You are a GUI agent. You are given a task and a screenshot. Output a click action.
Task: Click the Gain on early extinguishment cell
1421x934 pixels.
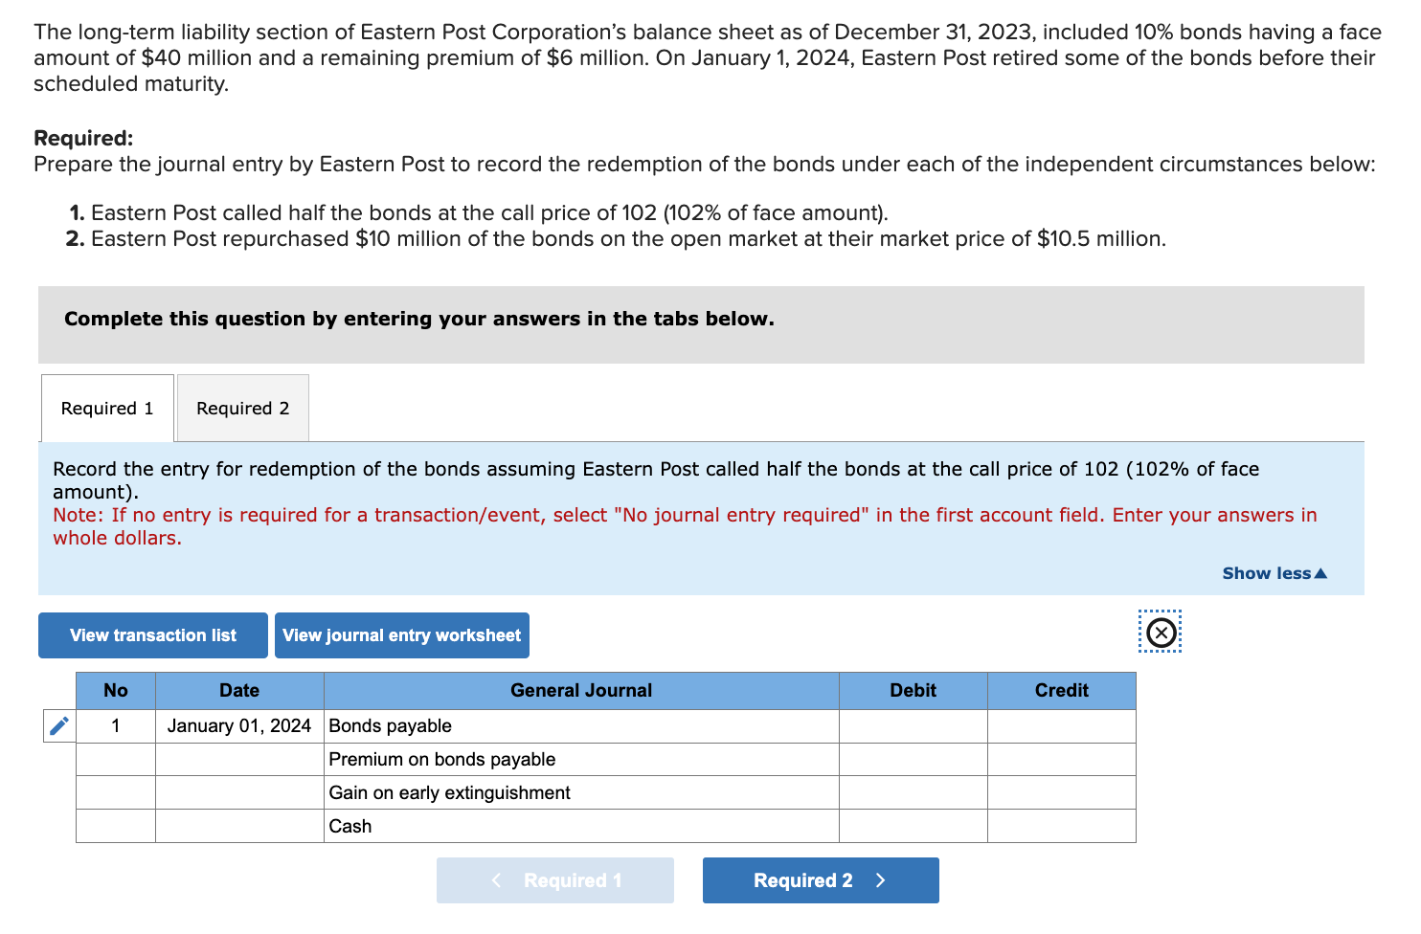coord(580,791)
